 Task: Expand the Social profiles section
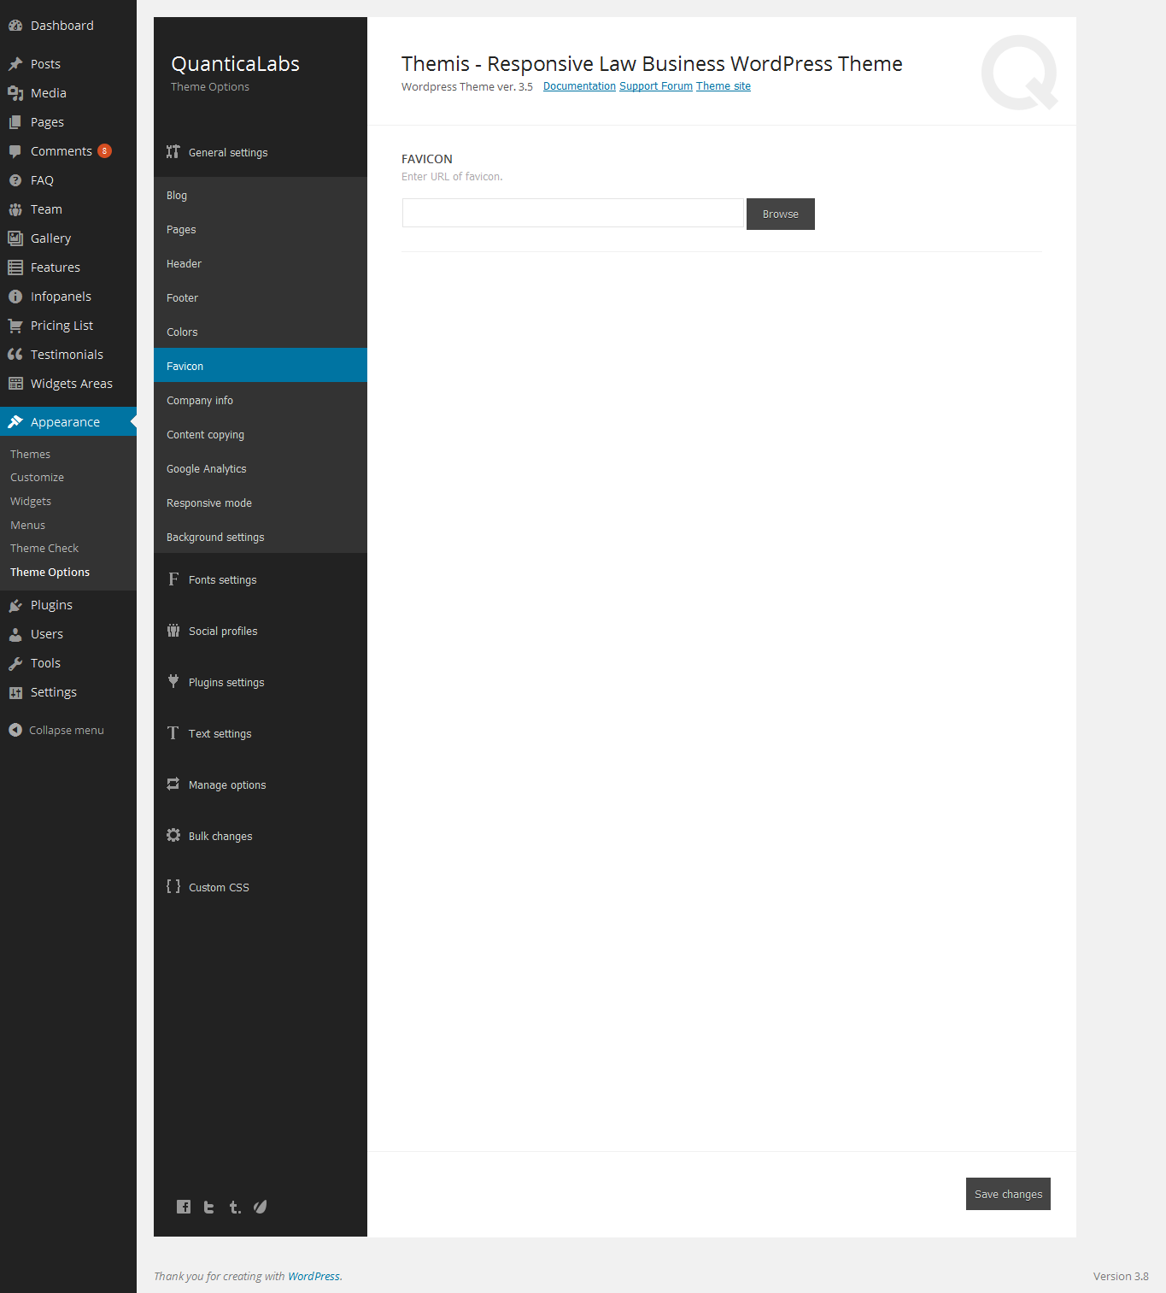pyautogui.click(x=261, y=631)
